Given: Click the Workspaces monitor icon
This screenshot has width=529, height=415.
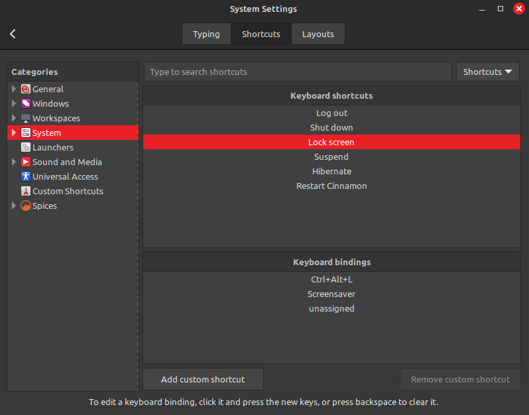Looking at the screenshot, I should pyautogui.click(x=26, y=118).
